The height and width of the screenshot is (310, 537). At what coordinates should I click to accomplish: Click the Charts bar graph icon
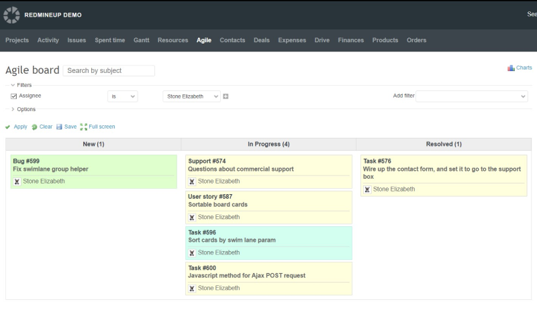[511, 68]
